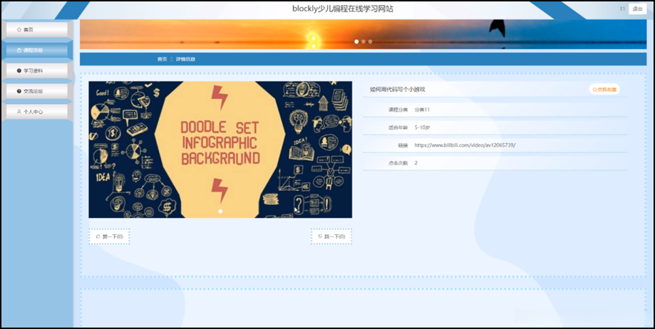Click username 11 beside 退出

coord(622,9)
